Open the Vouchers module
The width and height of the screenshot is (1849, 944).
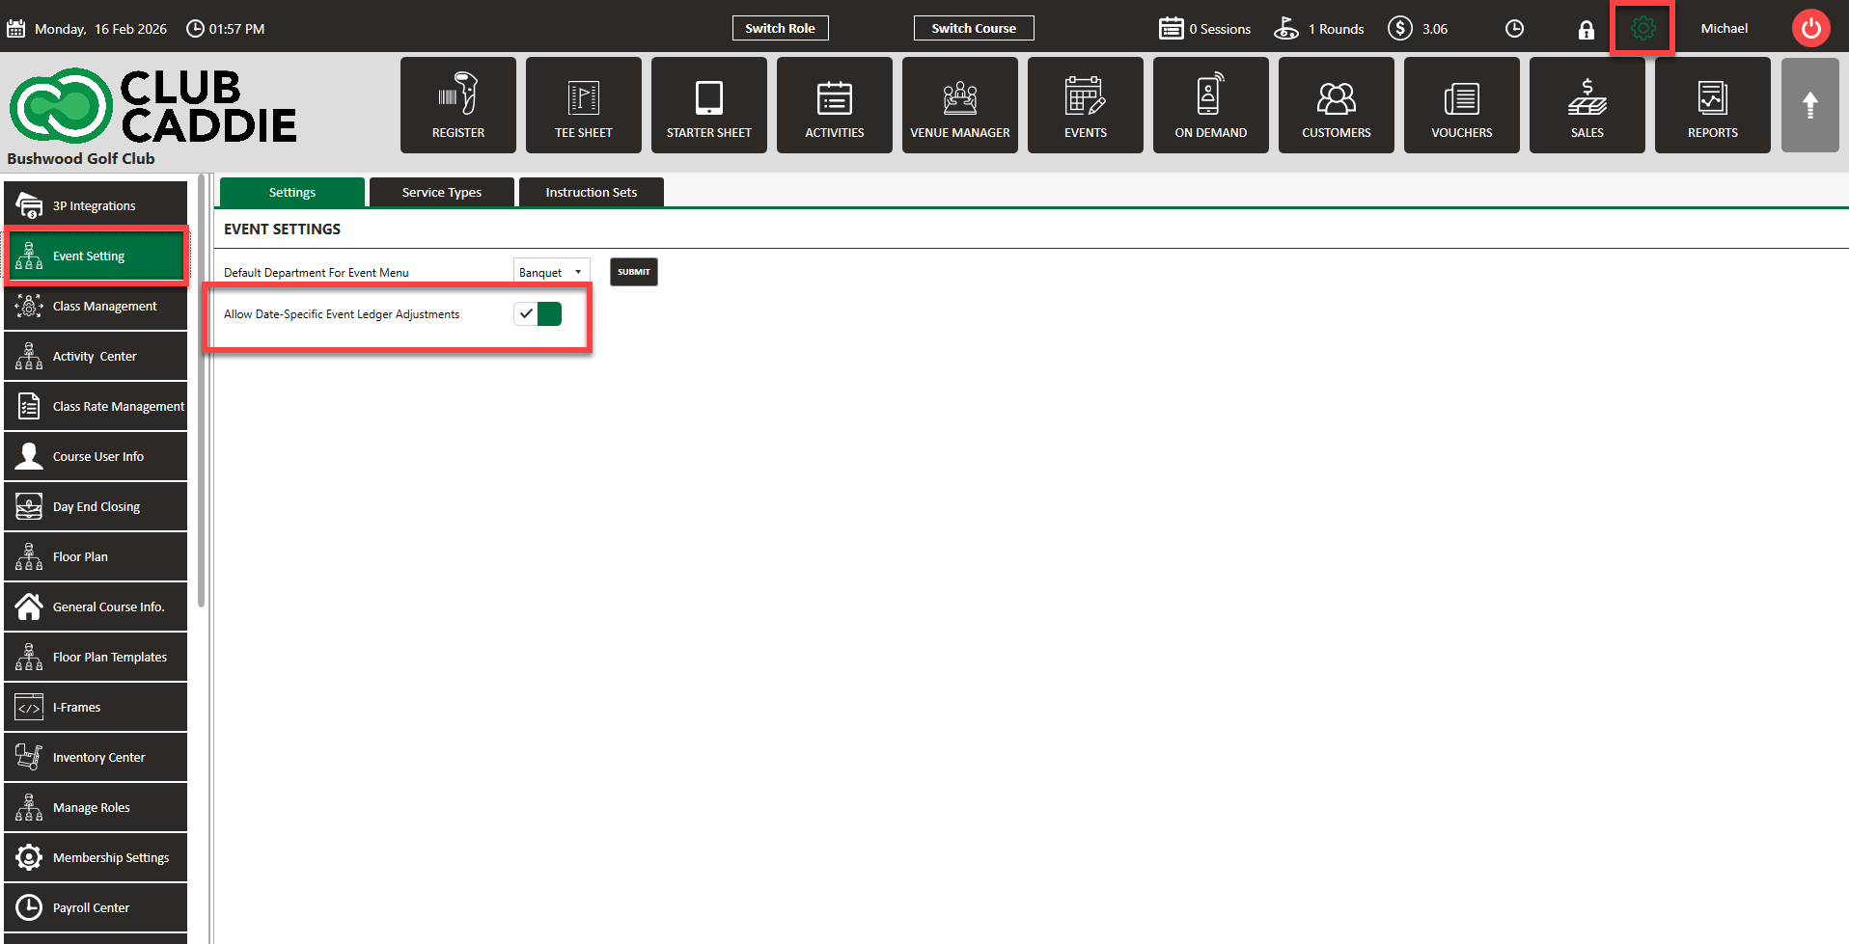(1461, 105)
